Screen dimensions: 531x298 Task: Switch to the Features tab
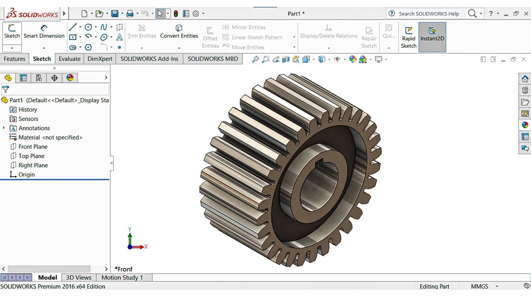click(15, 59)
